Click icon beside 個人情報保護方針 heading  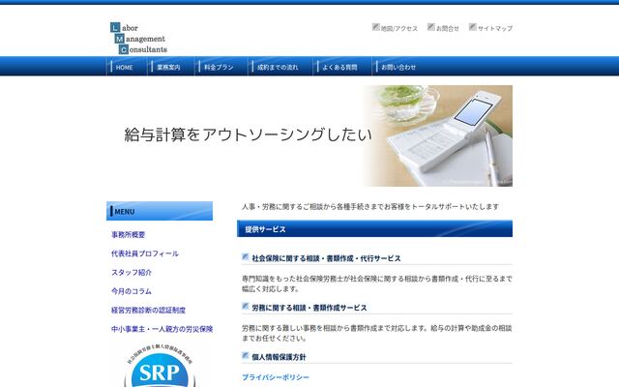245,356
